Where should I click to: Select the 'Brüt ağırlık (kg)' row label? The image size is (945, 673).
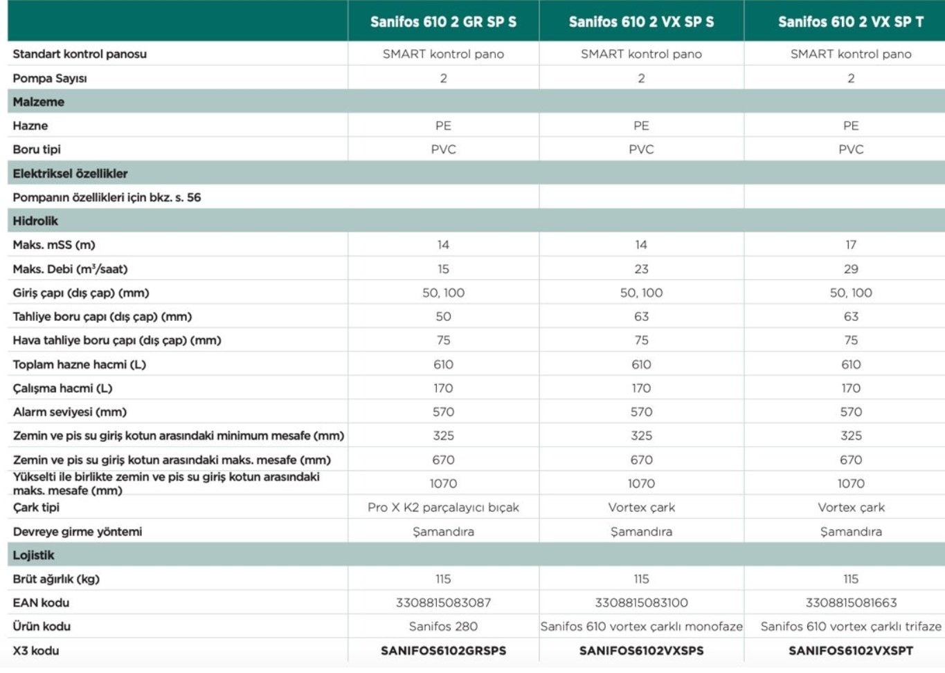pyautogui.click(x=56, y=579)
